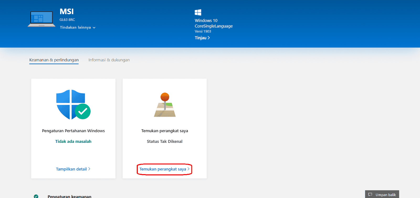Screen dimensions: 420x198
Task: Click the MSI laptop device icon
Action: [x=42, y=19]
